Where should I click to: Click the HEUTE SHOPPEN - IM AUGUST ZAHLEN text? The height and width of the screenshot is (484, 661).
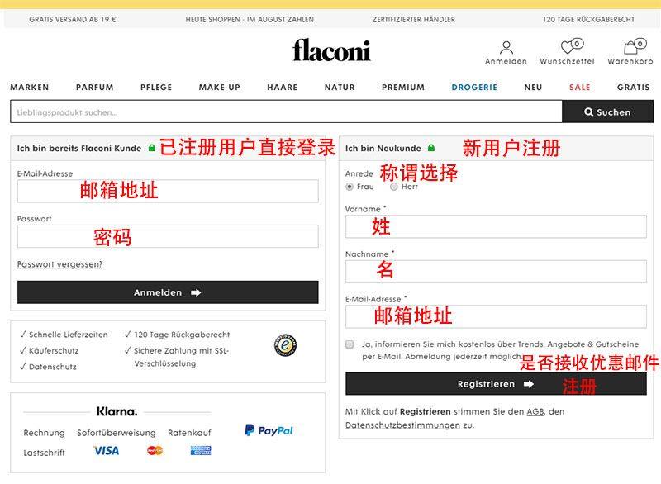click(250, 19)
